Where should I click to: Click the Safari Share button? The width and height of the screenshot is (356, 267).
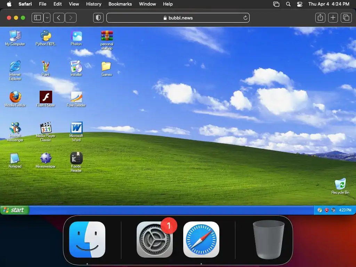[320, 18]
